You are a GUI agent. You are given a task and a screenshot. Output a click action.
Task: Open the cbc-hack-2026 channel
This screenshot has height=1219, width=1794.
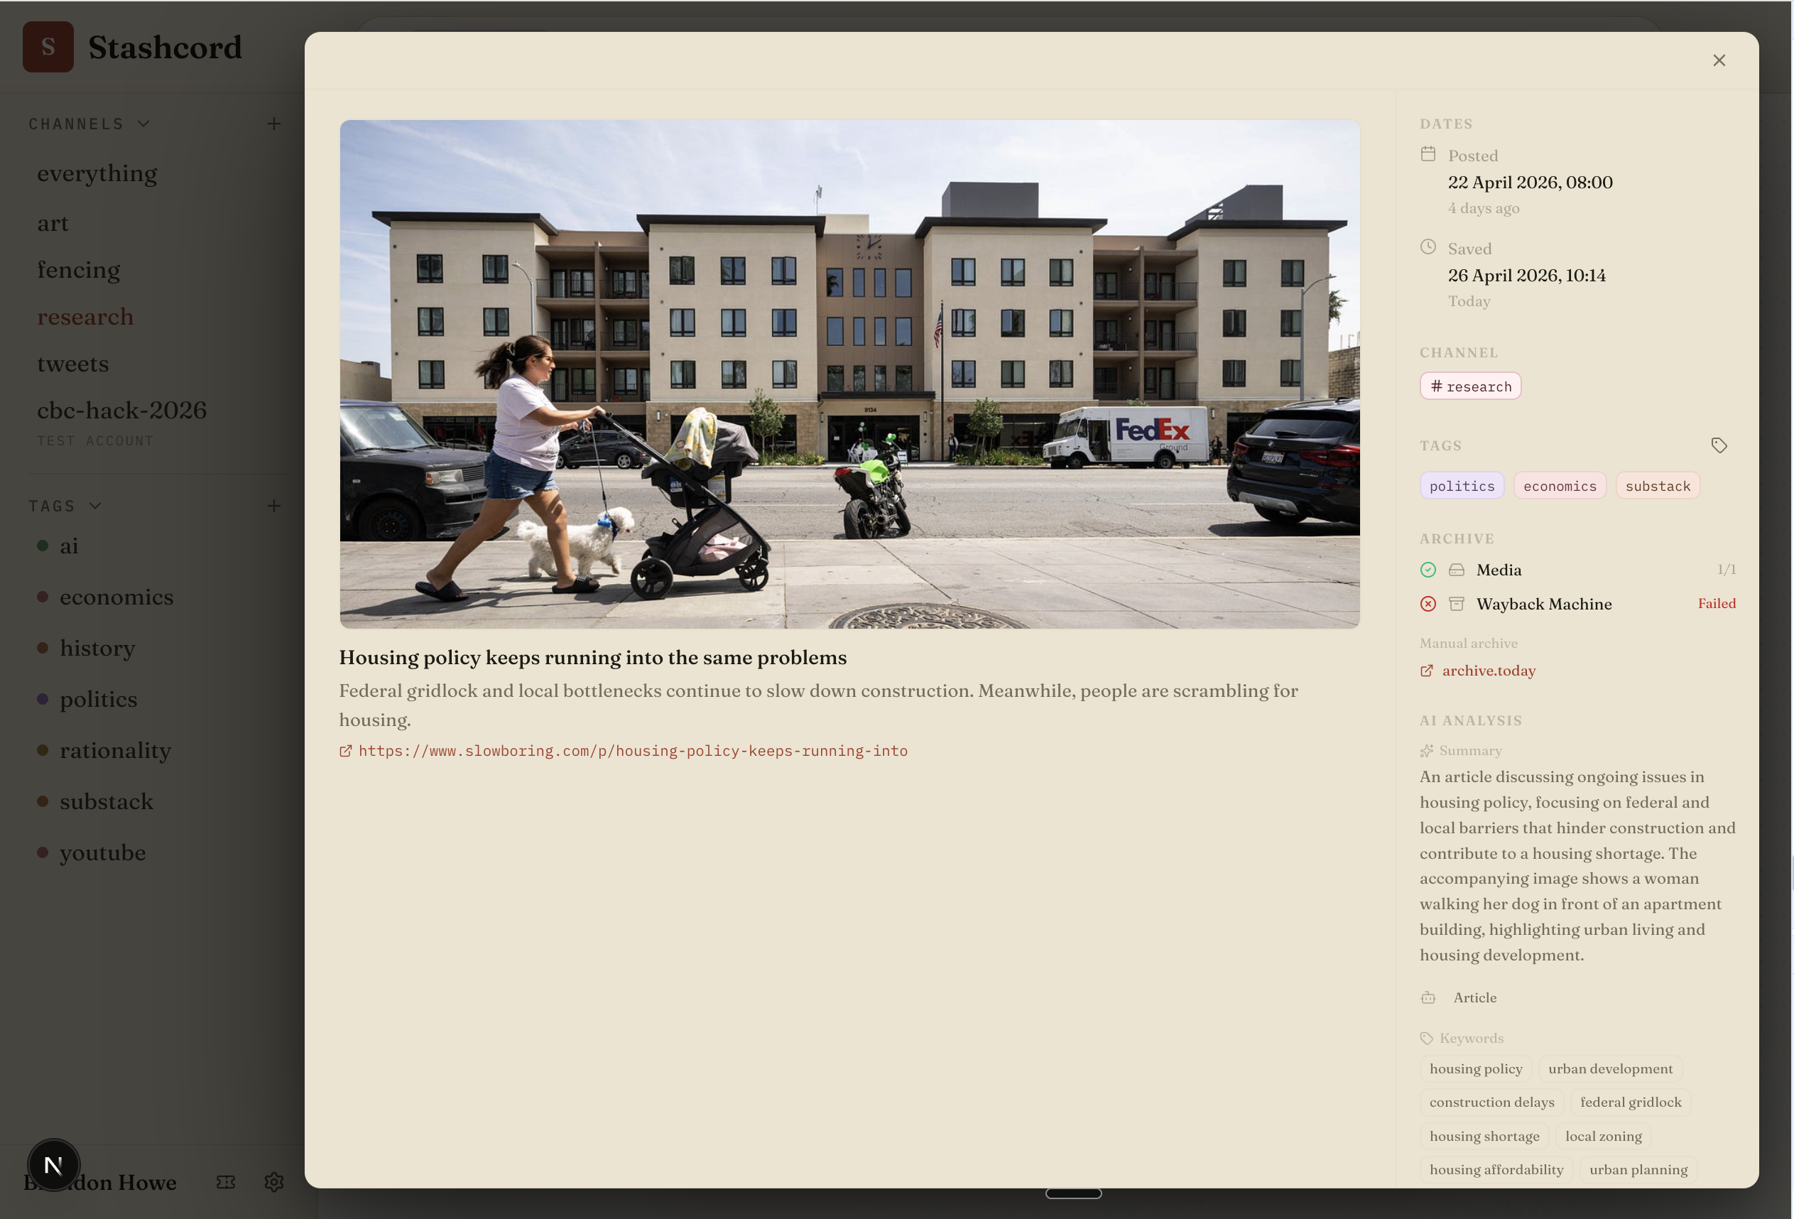(122, 410)
